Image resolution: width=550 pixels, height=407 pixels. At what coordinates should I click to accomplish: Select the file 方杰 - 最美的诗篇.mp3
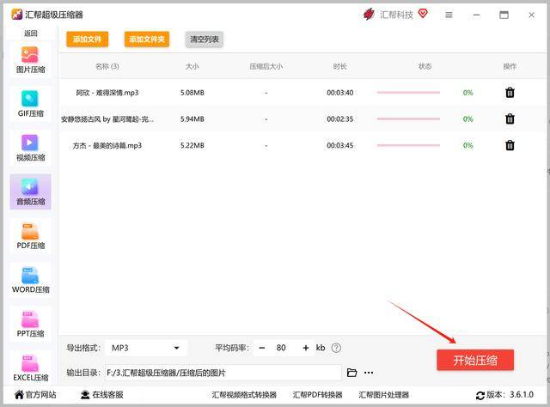pyautogui.click(x=107, y=145)
